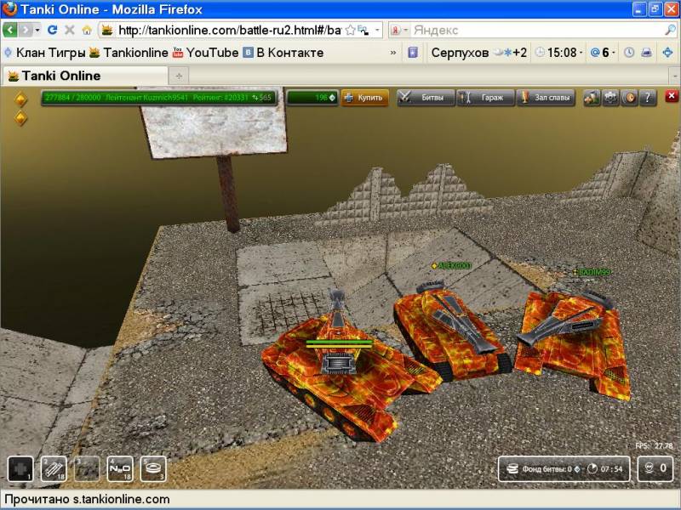Toggle the game sound icon
This screenshot has width=681, height=510.
(x=629, y=98)
